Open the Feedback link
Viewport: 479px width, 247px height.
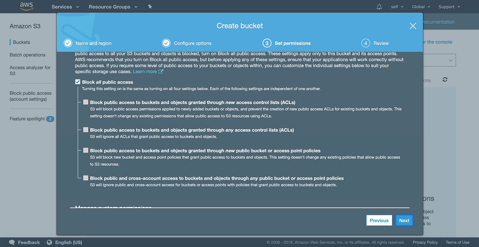click(29, 243)
